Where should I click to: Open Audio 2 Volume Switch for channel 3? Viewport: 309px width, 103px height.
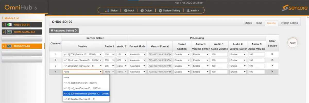[x=238, y=66]
